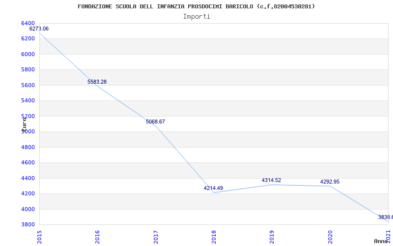Screen dimensions: 393x246
Task: Click the 4314.52 value label
Action: point(271,180)
